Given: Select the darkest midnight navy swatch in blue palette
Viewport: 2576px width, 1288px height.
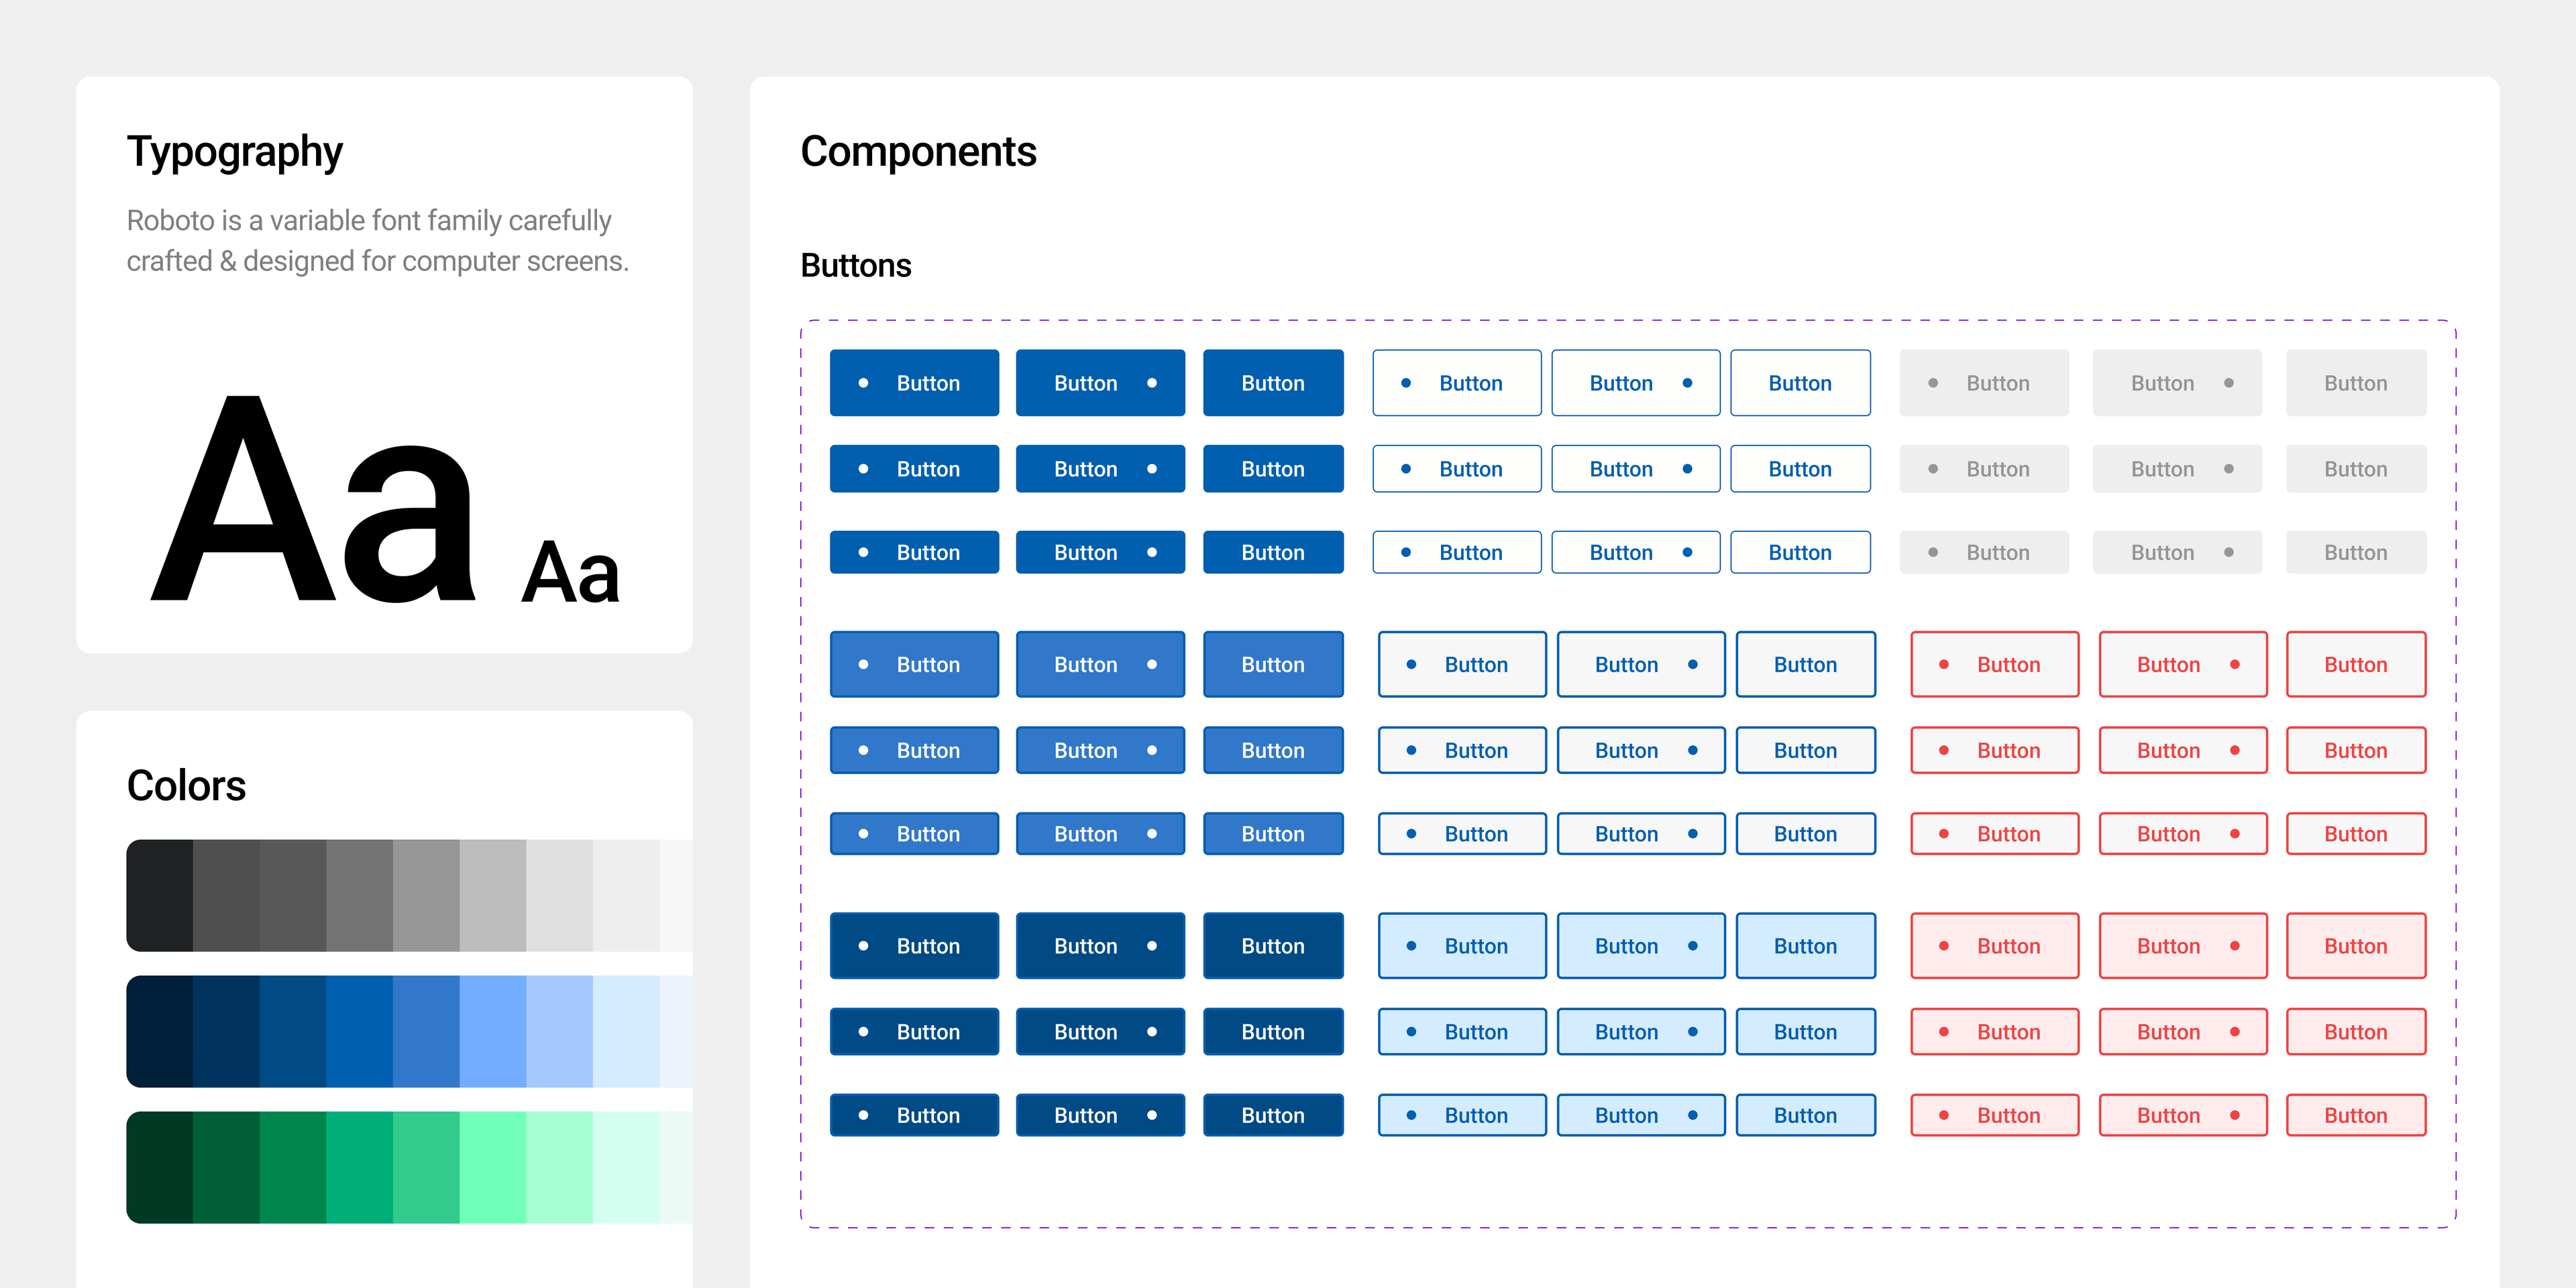Looking at the screenshot, I should (x=160, y=1031).
